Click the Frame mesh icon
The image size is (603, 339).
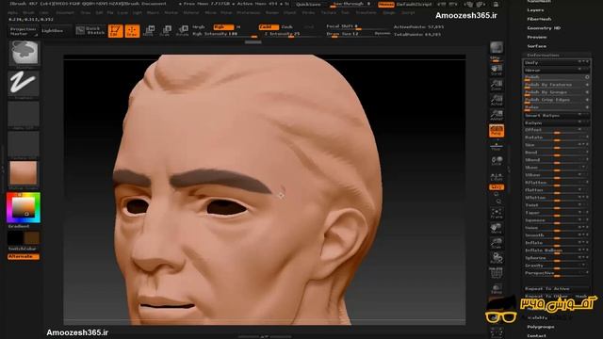point(497,214)
